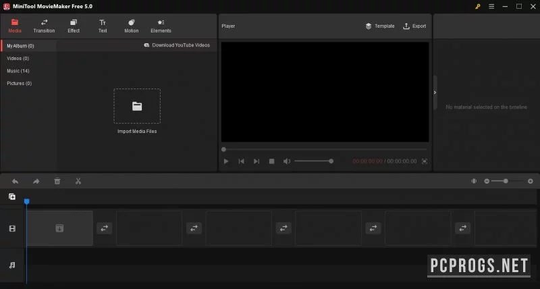
Task: Adjust the player volume slider
Action: 314,161
